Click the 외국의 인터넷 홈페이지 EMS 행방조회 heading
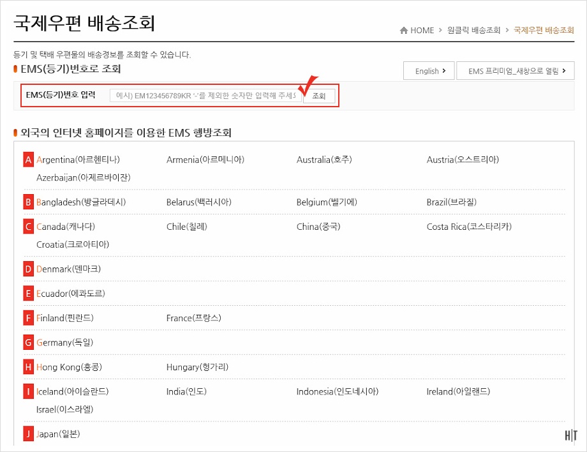 point(126,133)
